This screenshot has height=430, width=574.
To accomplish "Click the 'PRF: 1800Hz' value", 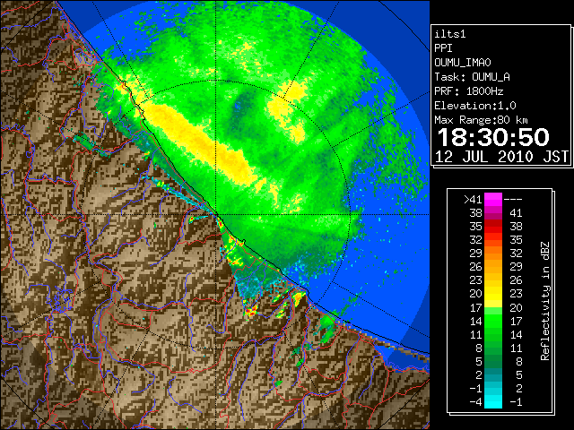I will (x=468, y=91).
